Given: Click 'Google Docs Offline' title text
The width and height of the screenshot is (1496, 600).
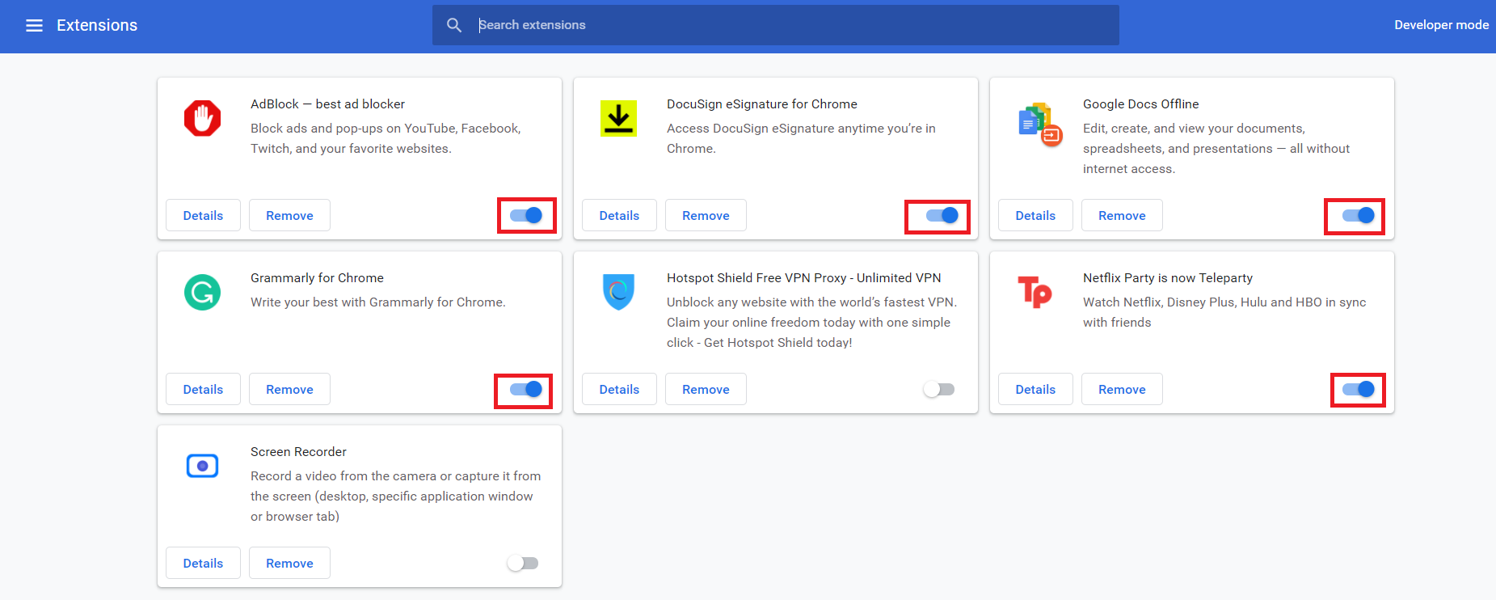Looking at the screenshot, I should pos(1140,104).
